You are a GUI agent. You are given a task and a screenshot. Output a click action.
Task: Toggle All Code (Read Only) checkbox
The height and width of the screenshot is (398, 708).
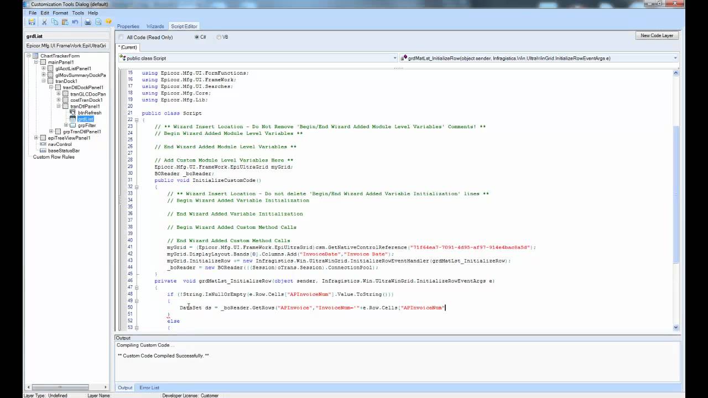pos(121,37)
